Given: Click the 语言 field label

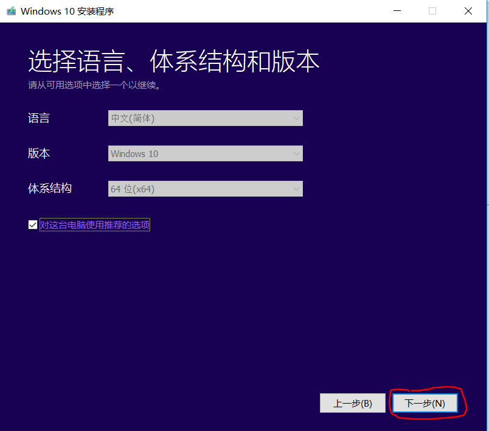Looking at the screenshot, I should (39, 118).
